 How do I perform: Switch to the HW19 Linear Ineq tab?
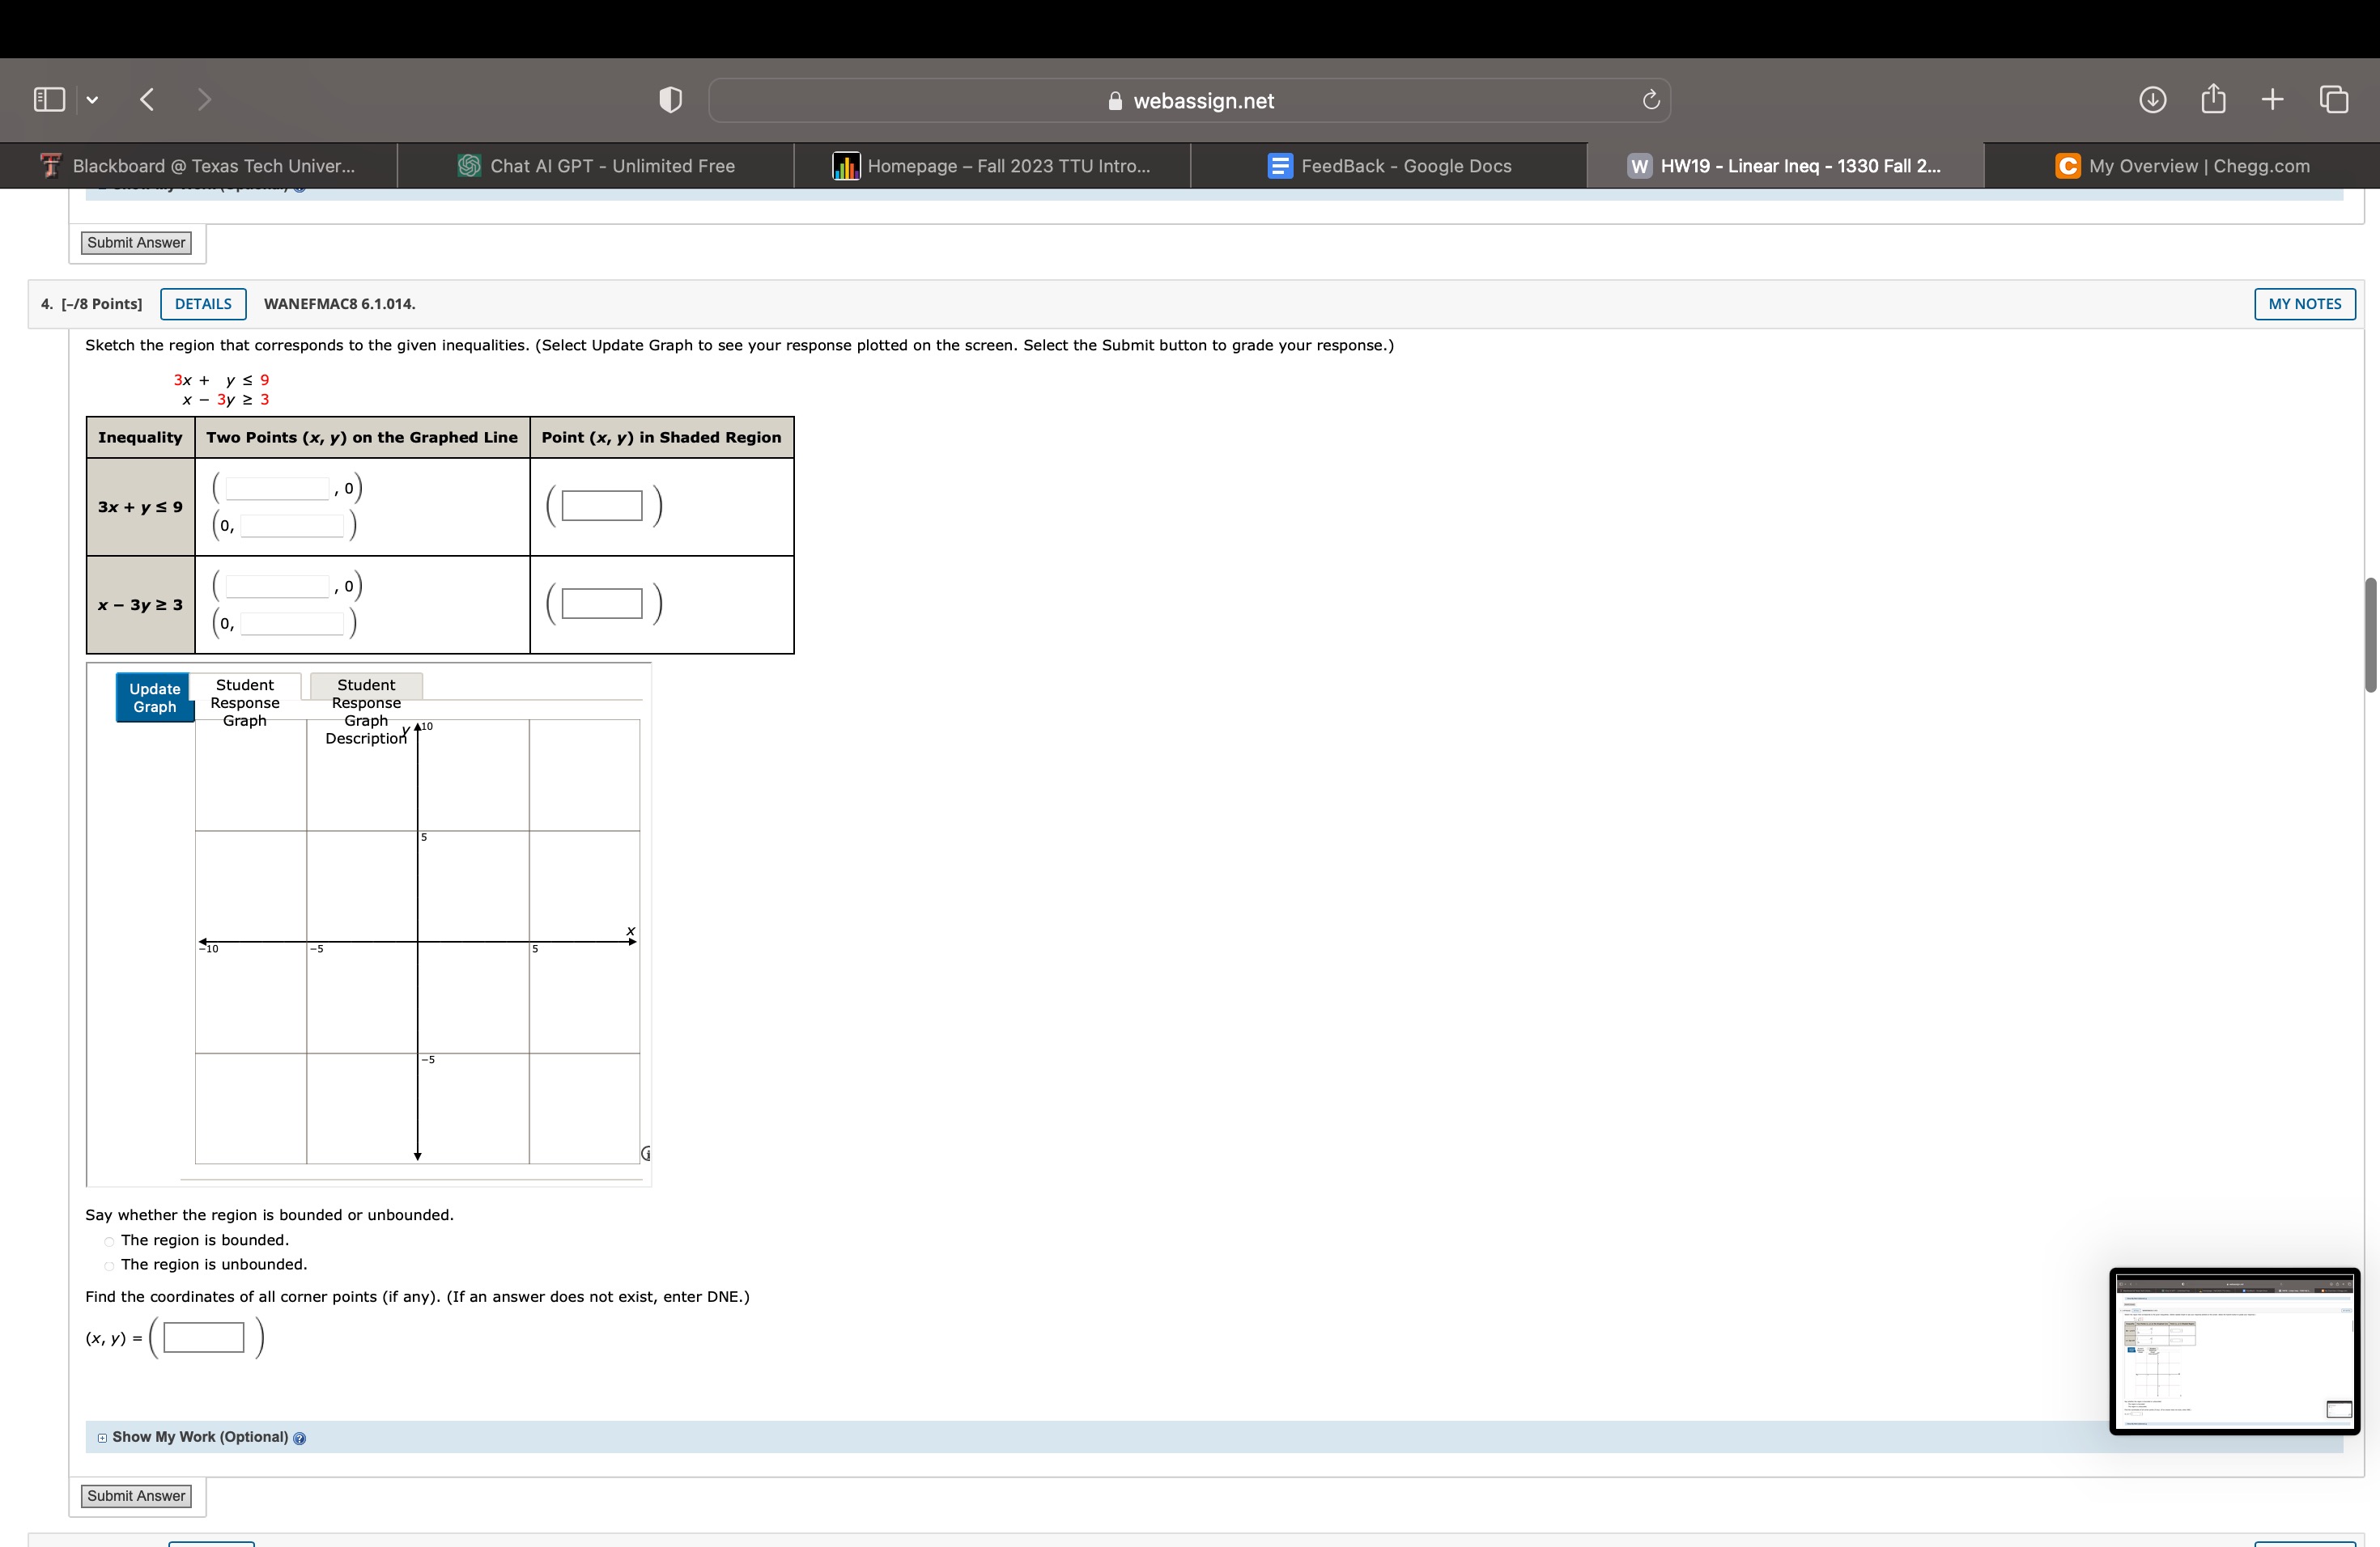pyautogui.click(x=1785, y=165)
